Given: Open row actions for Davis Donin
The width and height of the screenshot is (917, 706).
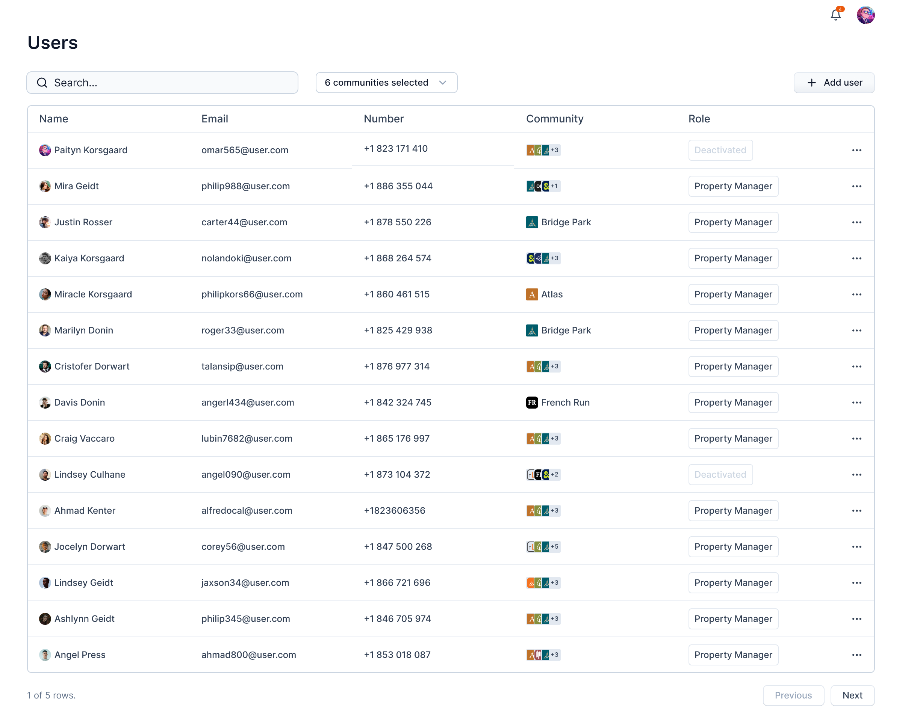Looking at the screenshot, I should [x=856, y=403].
